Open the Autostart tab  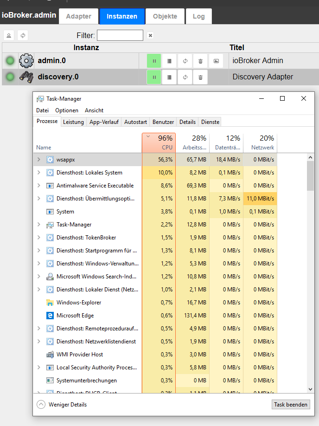click(x=135, y=122)
